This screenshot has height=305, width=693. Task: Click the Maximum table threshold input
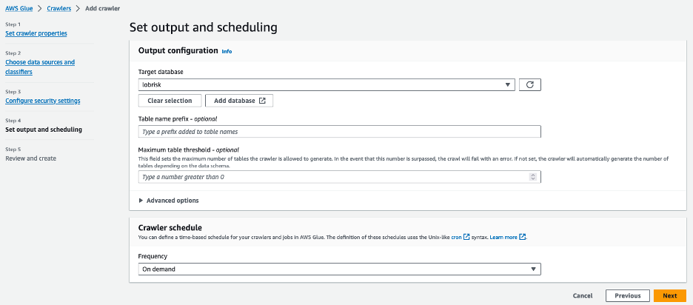pos(333,177)
